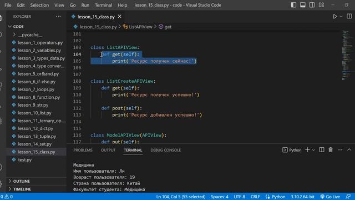Image resolution: width=355 pixels, height=200 pixels.
Task: Split the editor to the right
Action: [349, 16]
